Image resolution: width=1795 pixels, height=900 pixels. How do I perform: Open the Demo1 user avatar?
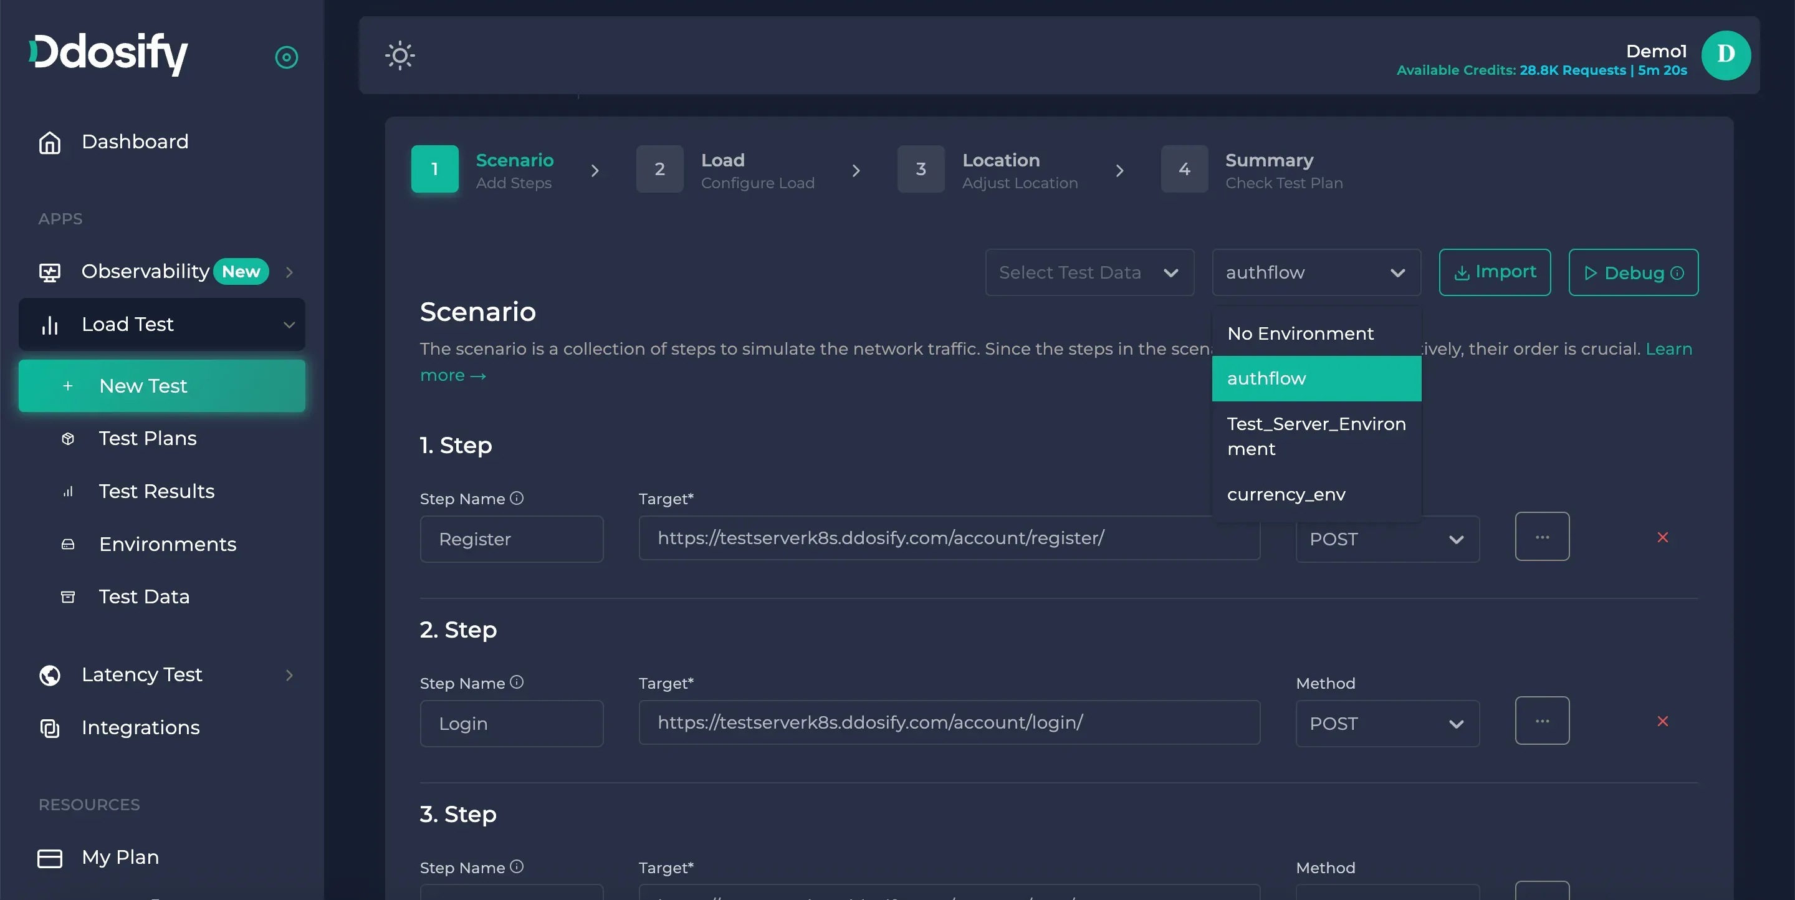click(x=1725, y=55)
